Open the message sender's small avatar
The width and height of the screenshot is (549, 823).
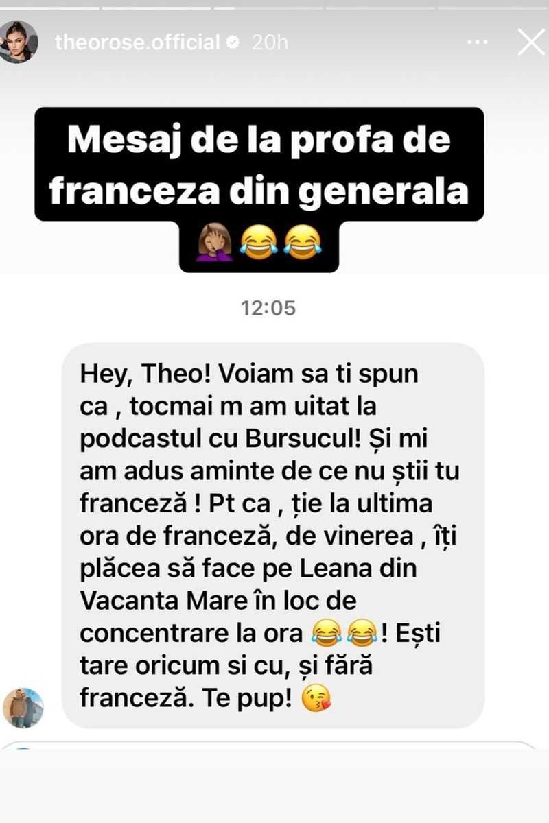pyautogui.click(x=23, y=707)
